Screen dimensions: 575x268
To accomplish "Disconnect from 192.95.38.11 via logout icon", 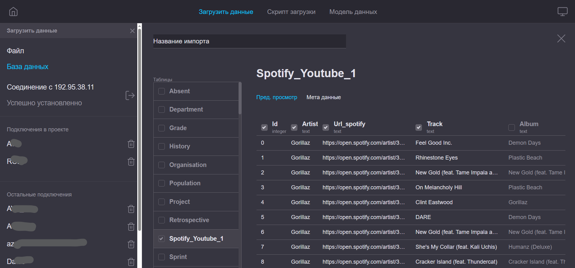I will pos(130,95).
